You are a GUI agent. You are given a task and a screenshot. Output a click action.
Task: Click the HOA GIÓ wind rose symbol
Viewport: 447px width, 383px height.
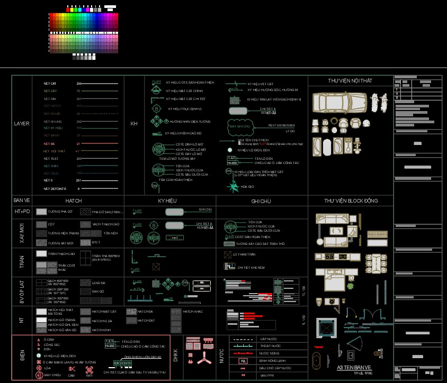pyautogui.click(x=233, y=187)
